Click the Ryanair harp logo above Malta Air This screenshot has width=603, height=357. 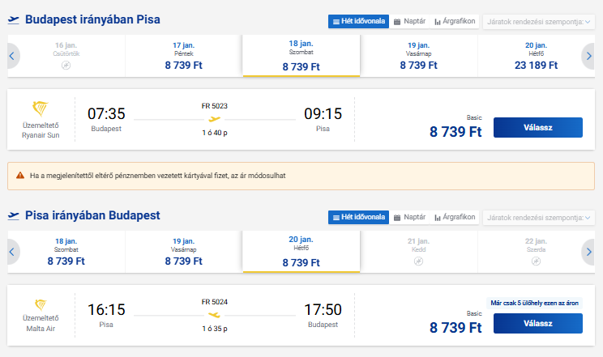pyautogui.click(x=41, y=304)
